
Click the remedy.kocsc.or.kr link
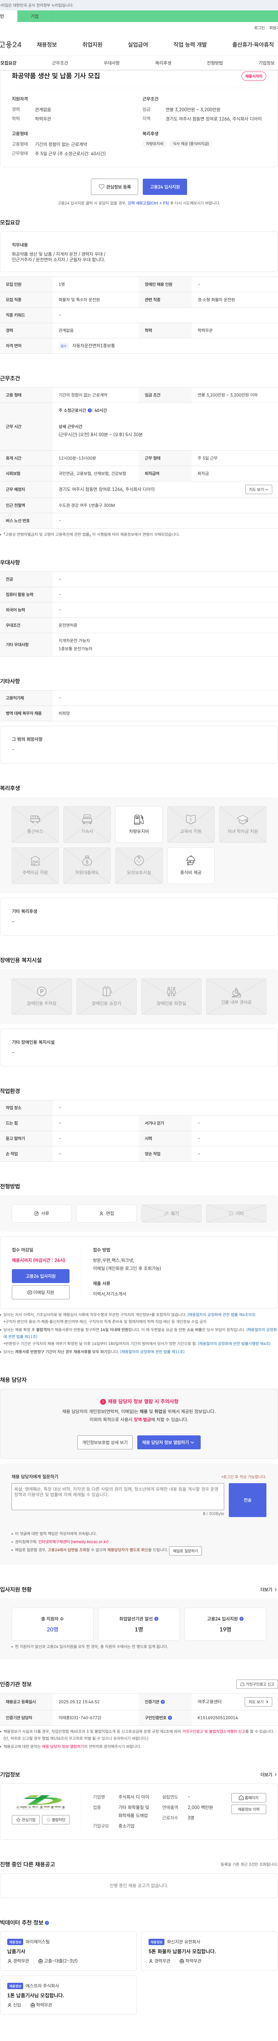[74, 1542]
